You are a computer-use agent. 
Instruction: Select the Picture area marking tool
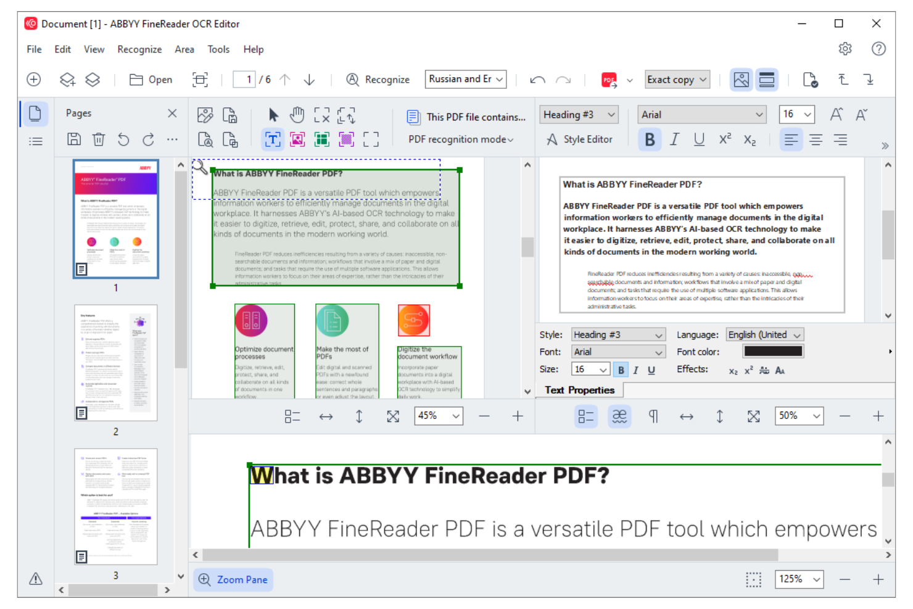pyautogui.click(x=297, y=139)
